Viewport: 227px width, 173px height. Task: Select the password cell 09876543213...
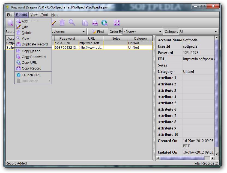[x=67, y=48]
